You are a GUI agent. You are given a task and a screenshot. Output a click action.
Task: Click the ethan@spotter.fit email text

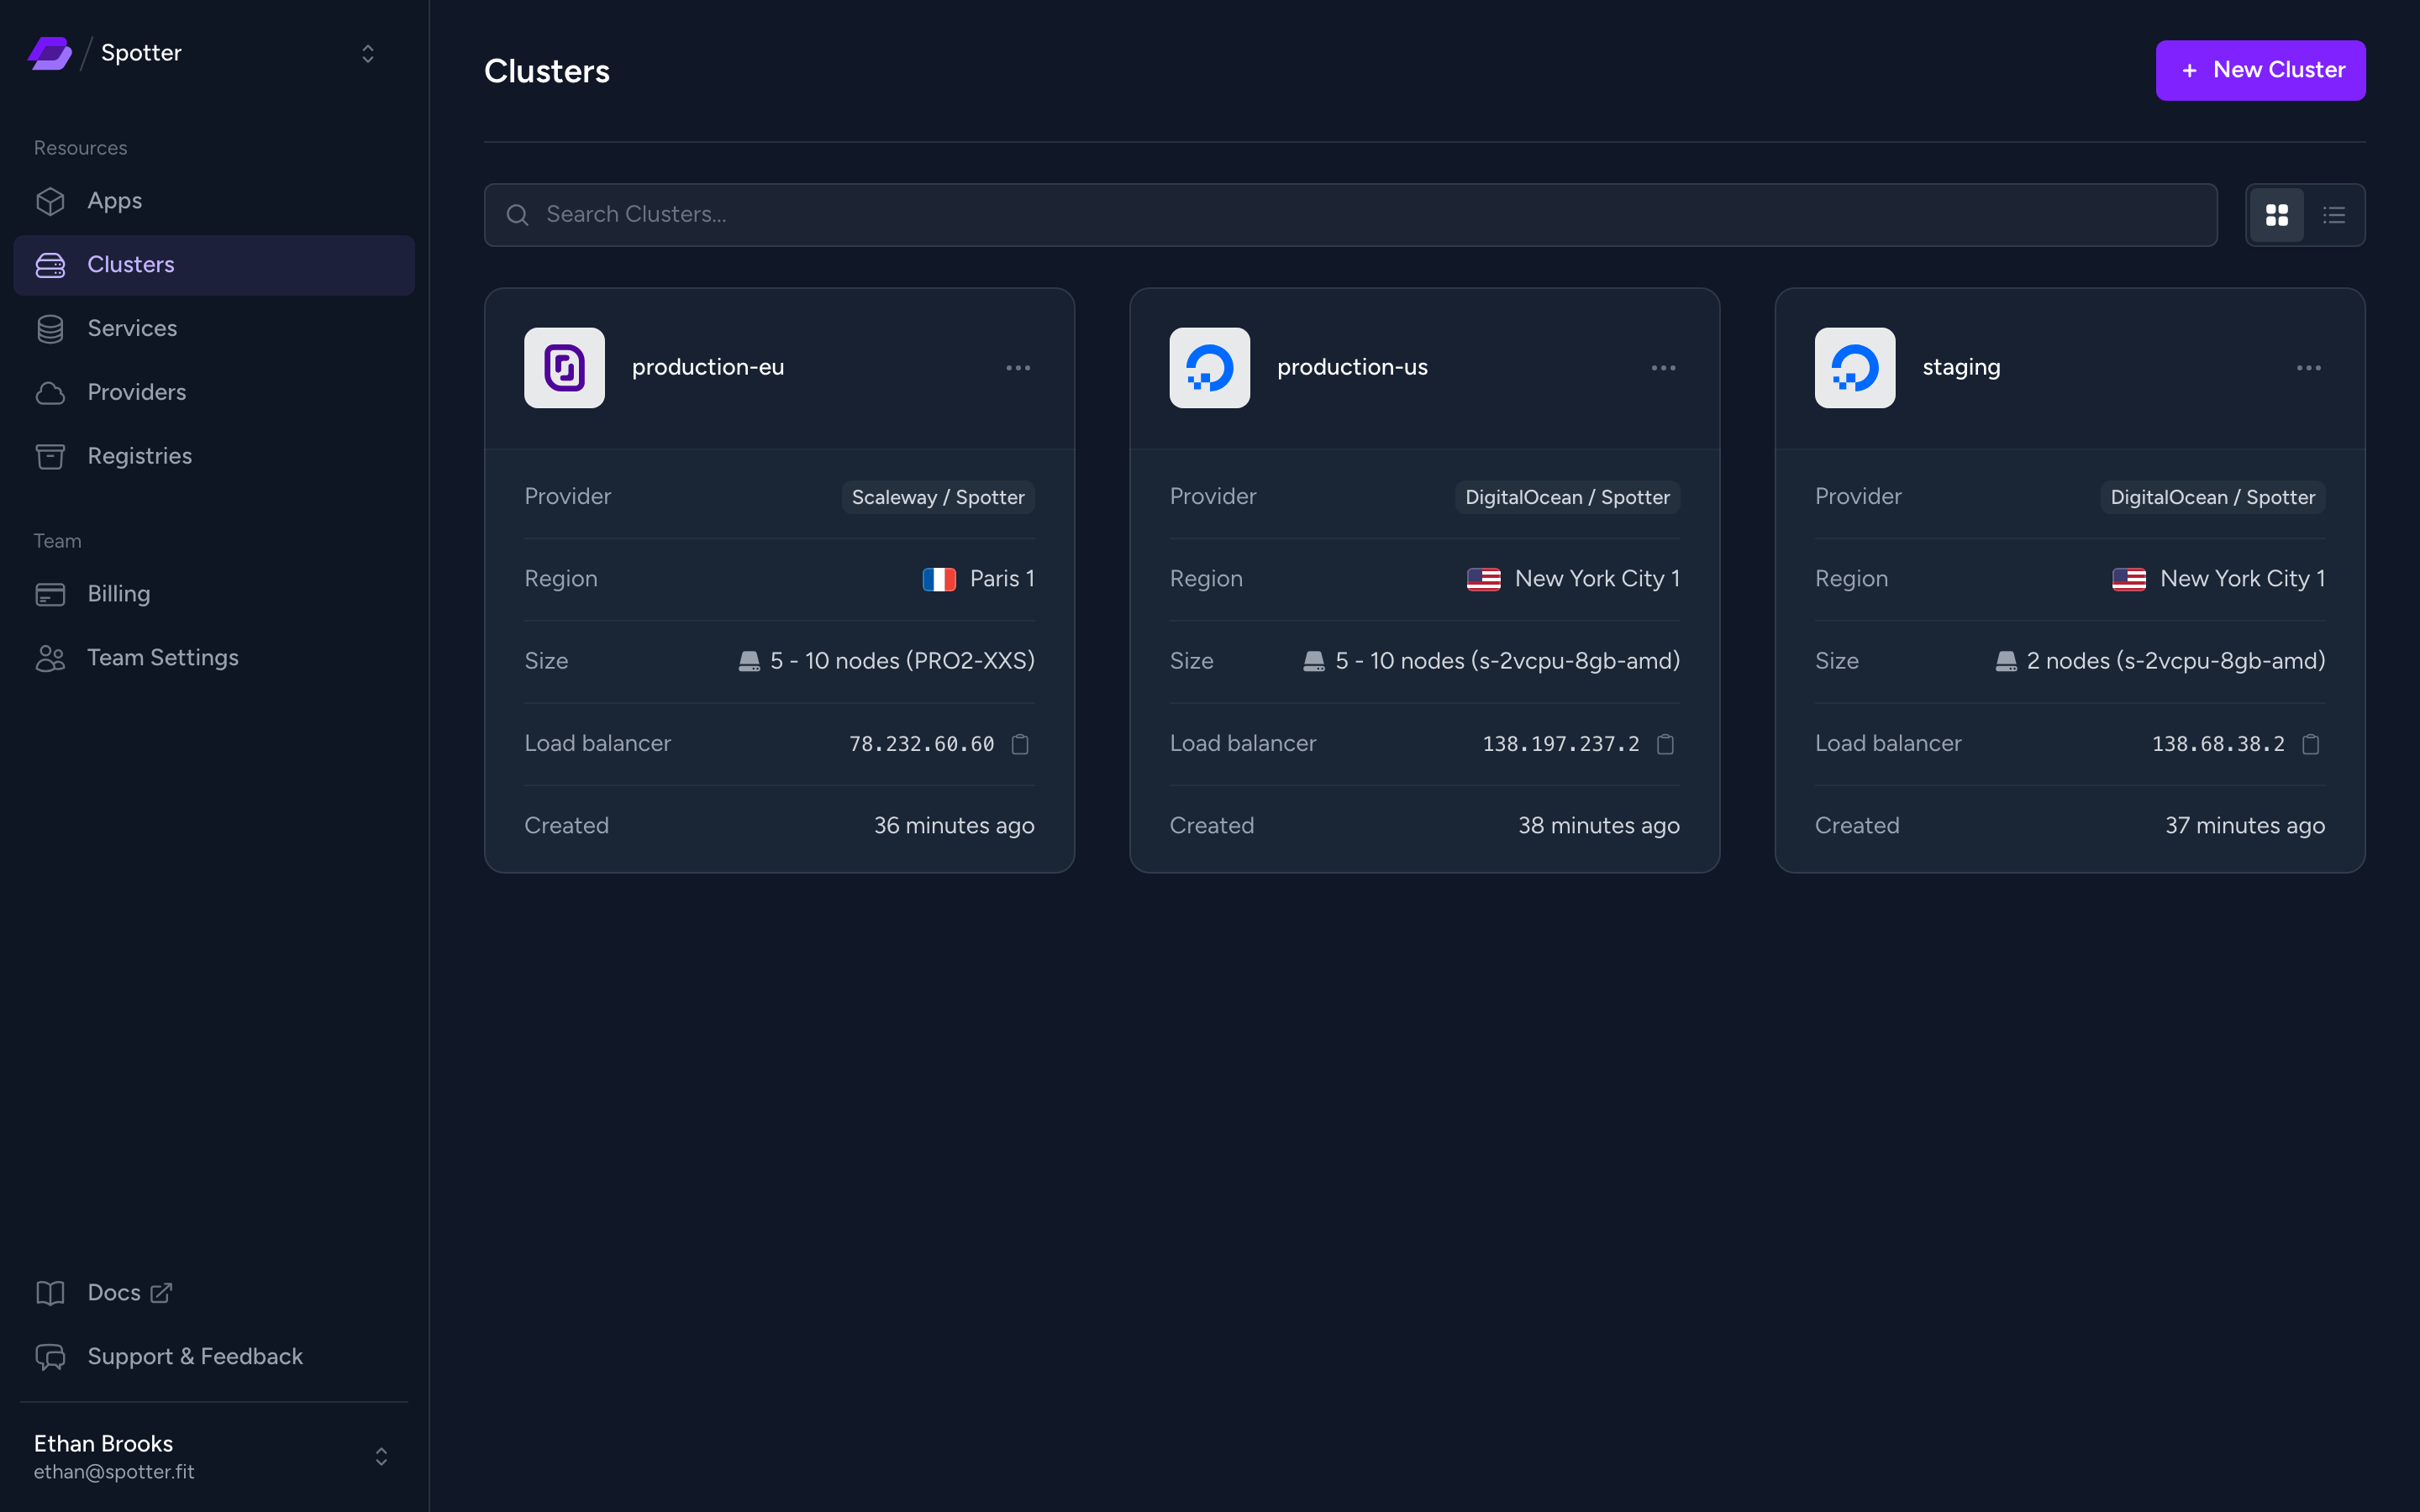pyautogui.click(x=114, y=1472)
